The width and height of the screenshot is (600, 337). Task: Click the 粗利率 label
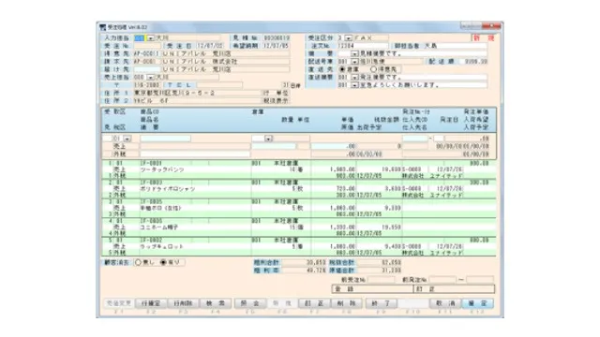266,271
